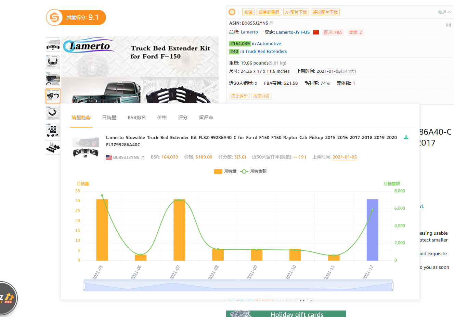Image resolution: width=454 pixels, height=317 pixels.
Task: Click the price value $189.00
Action: pos(204,157)
